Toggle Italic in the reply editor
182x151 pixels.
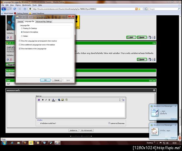tap(46, 100)
